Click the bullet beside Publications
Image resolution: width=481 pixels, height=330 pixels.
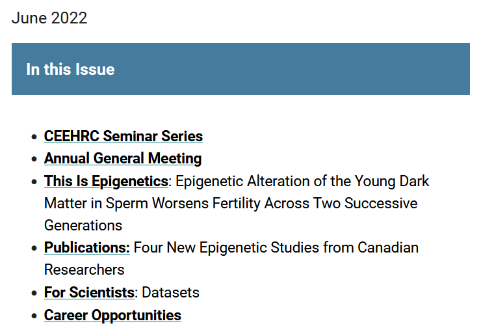[34, 248]
